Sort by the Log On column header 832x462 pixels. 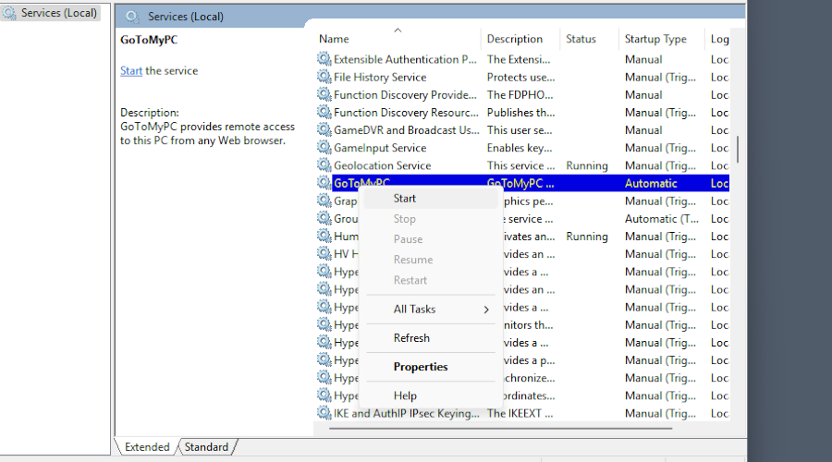[x=718, y=39]
